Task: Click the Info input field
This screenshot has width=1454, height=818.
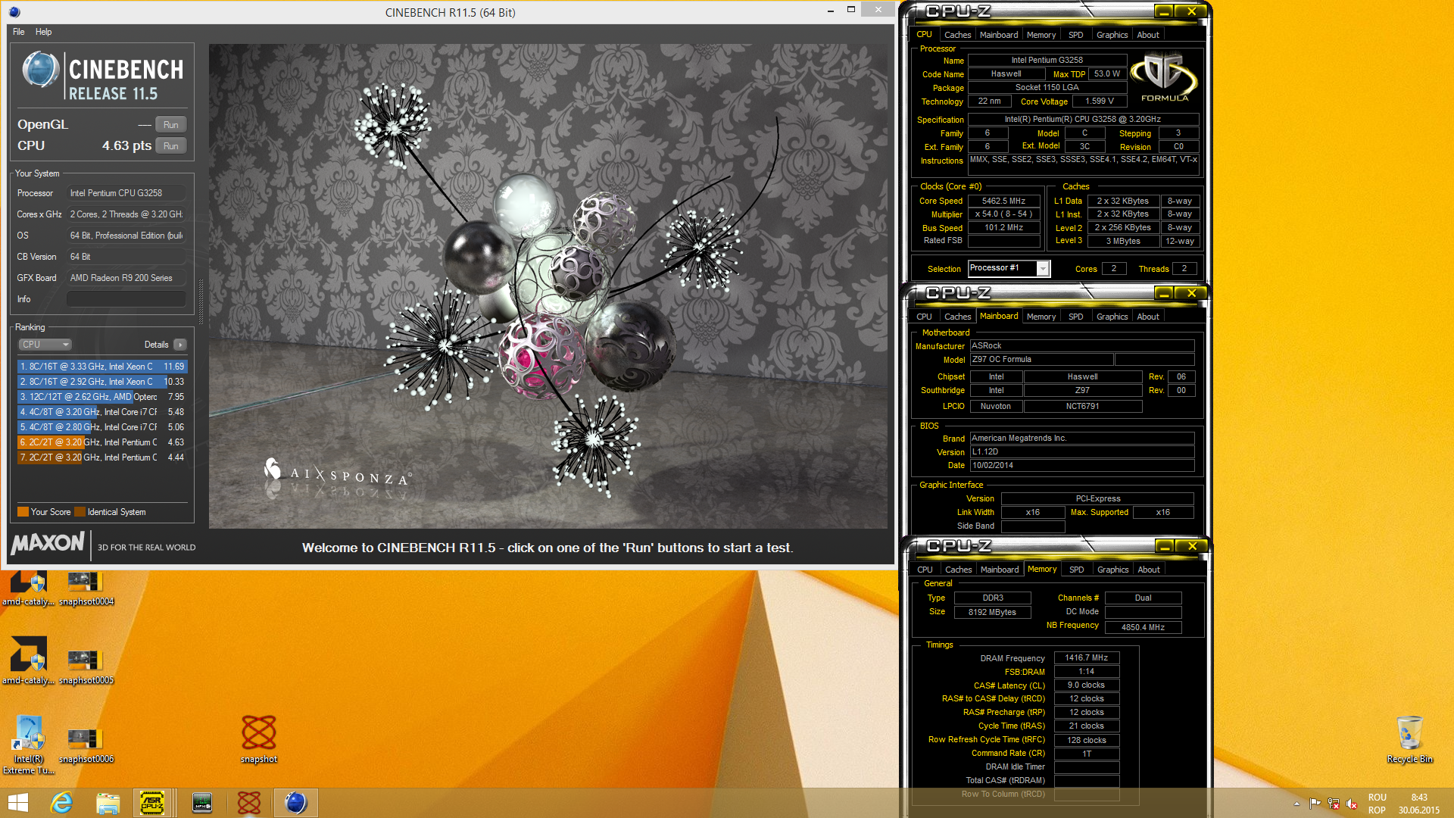Action: pos(126,299)
